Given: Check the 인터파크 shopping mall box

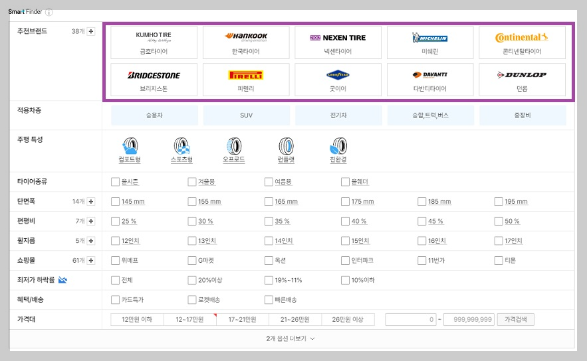Looking at the screenshot, I should (345, 261).
